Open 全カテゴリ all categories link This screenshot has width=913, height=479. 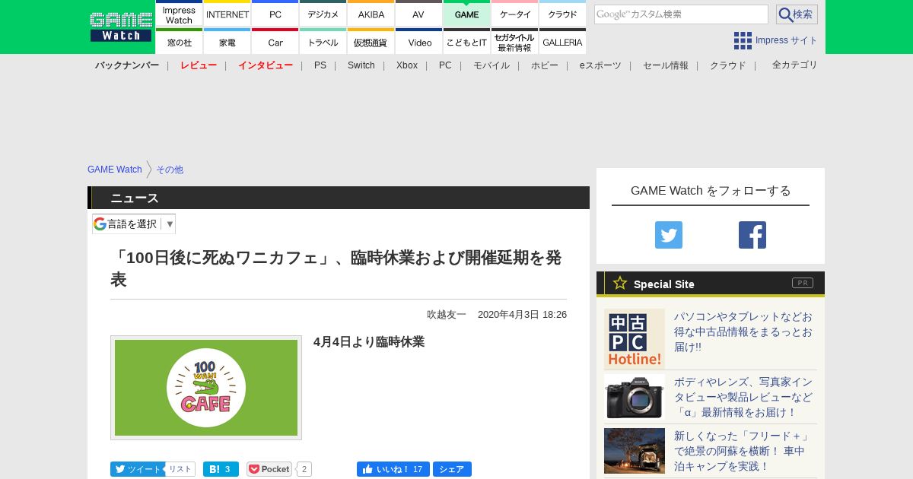pyautogui.click(x=795, y=65)
